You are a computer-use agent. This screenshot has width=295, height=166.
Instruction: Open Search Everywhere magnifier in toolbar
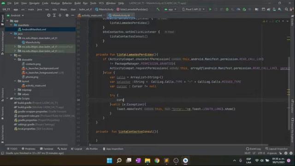tap(286, 9)
